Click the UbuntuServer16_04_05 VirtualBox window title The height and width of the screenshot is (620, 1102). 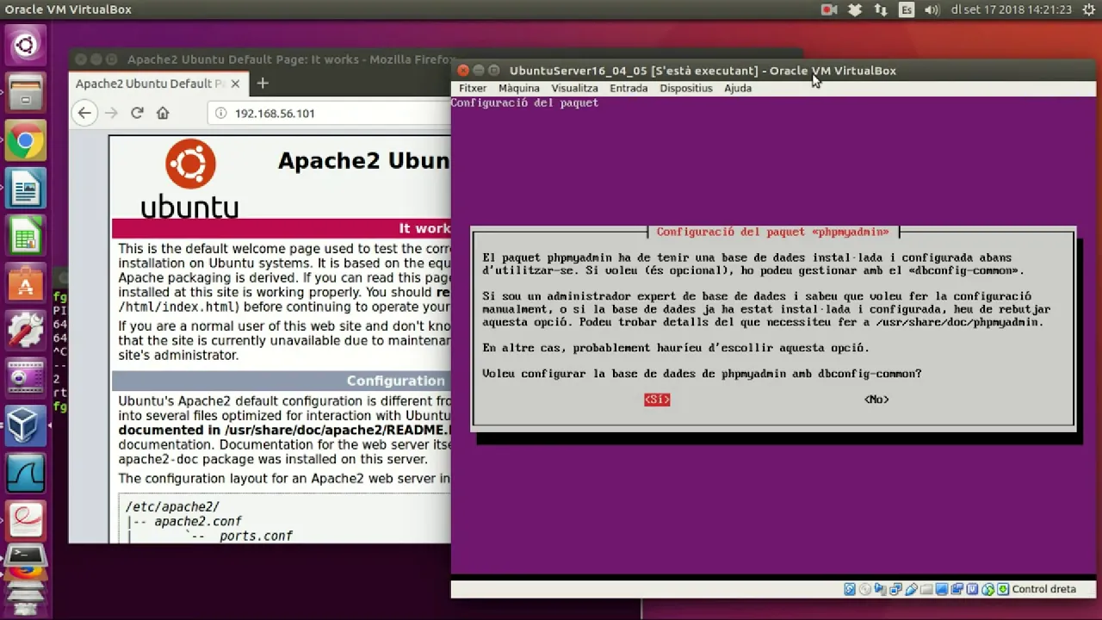(x=703, y=71)
